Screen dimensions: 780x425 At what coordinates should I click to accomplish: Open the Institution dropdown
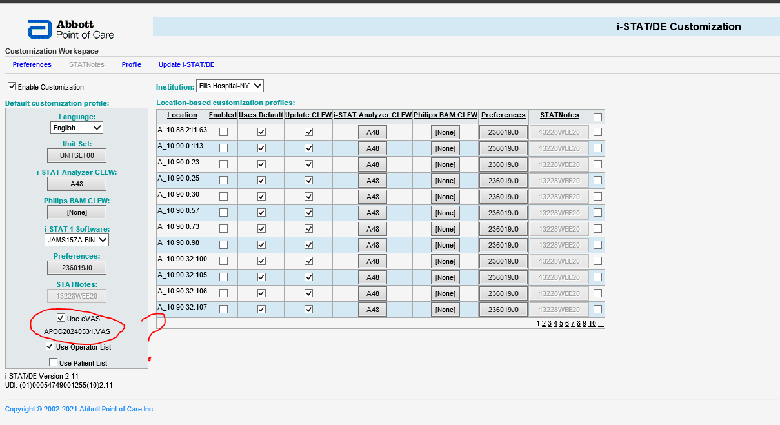click(x=230, y=86)
